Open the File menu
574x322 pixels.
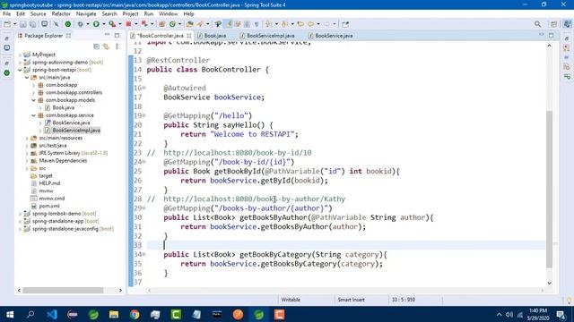tap(6, 14)
